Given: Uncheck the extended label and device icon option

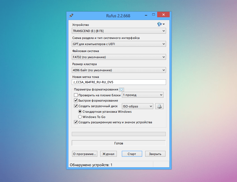Looking at the screenshot, I should coord(76,122).
